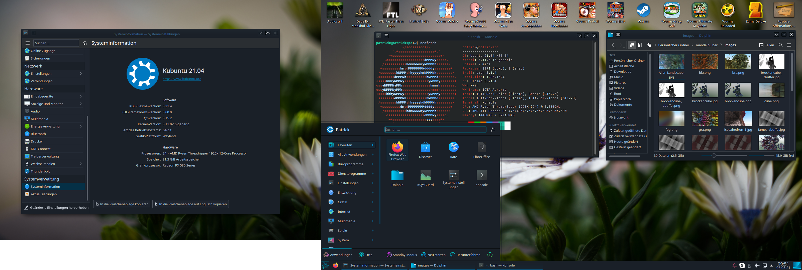The height and width of the screenshot is (270, 802).
Task: Open the kubuntu.org link
Action: (x=182, y=79)
